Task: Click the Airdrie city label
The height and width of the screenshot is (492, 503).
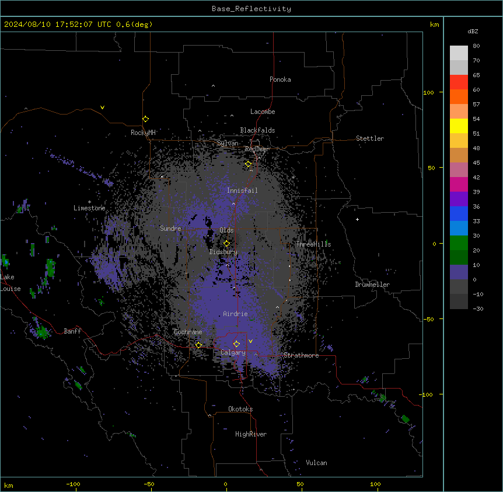Action: point(235,314)
